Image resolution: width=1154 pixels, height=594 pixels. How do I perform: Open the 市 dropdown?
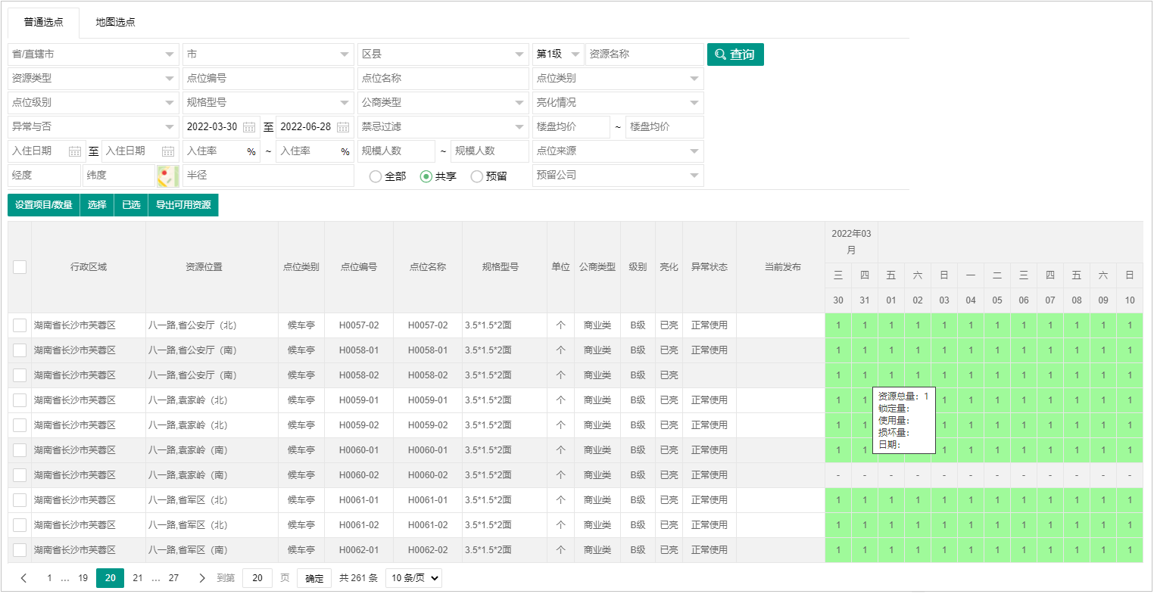(268, 54)
